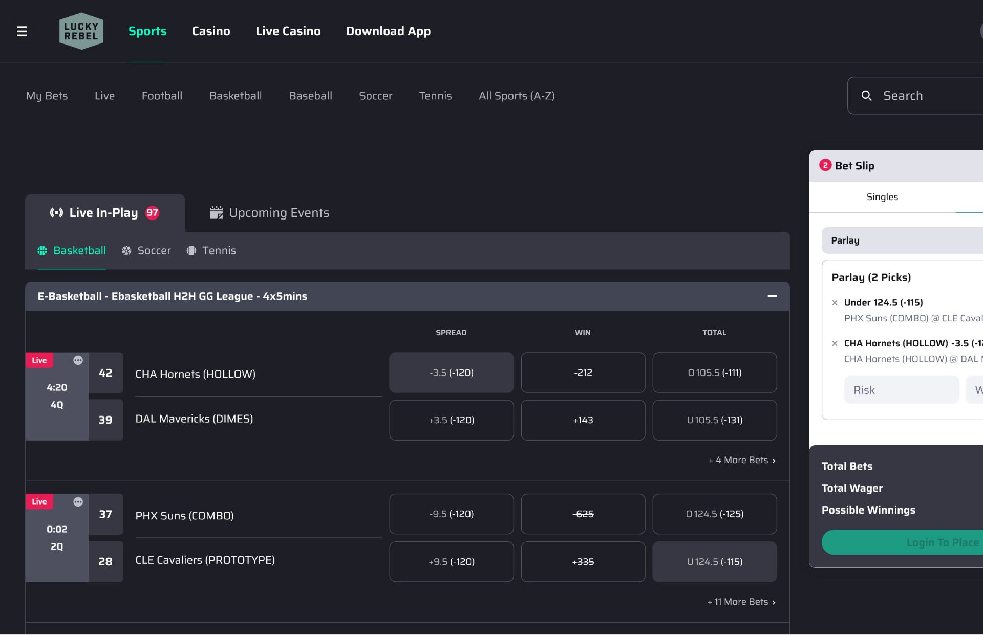Screen dimensions: 983x635
Task: Expand the 11 More Bets for Suns game
Action: click(x=741, y=602)
